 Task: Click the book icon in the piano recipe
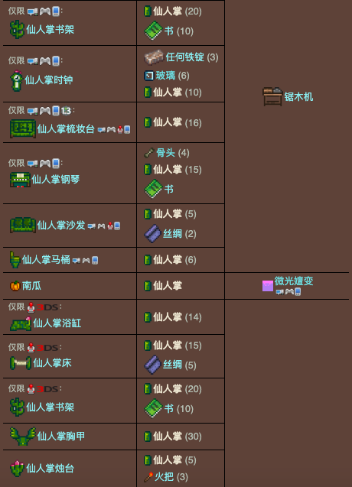click(153, 189)
